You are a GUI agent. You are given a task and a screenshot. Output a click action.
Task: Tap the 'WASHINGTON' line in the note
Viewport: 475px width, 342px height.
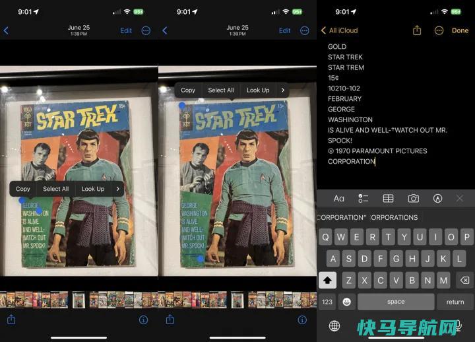(350, 120)
